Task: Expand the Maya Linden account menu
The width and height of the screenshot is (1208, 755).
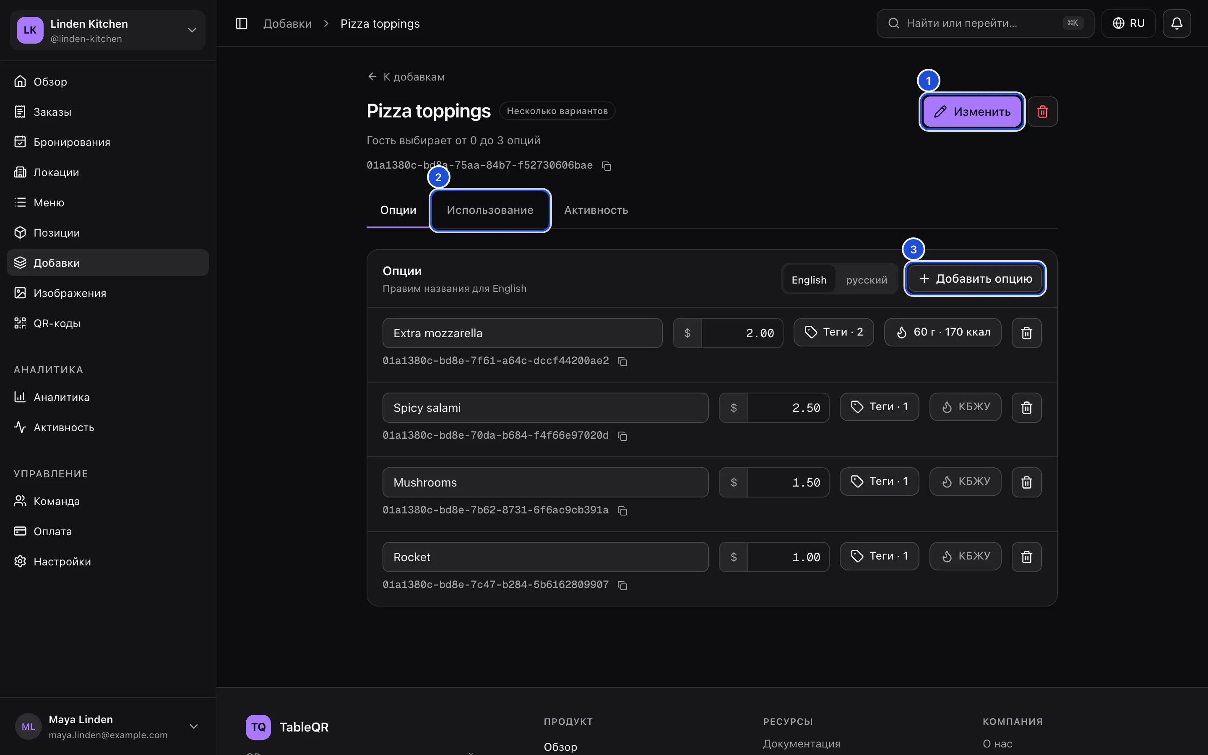Action: (x=108, y=726)
